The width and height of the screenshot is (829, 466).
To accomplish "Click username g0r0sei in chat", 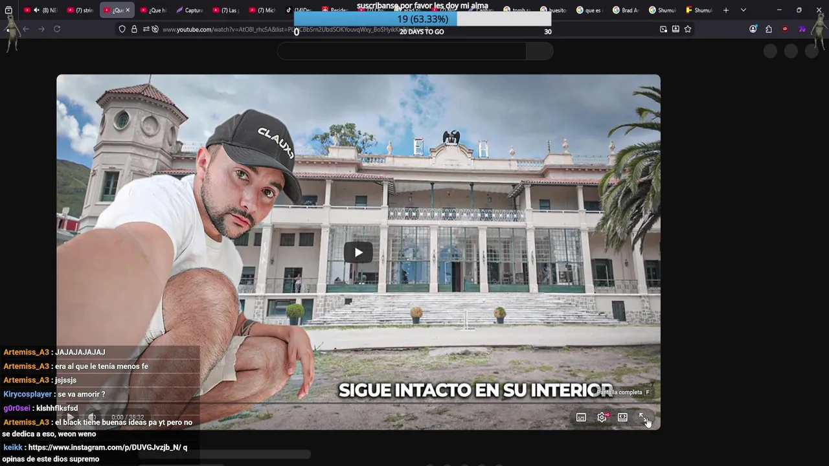I will point(17,408).
